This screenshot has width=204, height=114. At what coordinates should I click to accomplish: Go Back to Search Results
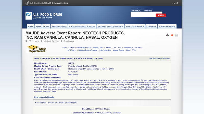click(159, 59)
